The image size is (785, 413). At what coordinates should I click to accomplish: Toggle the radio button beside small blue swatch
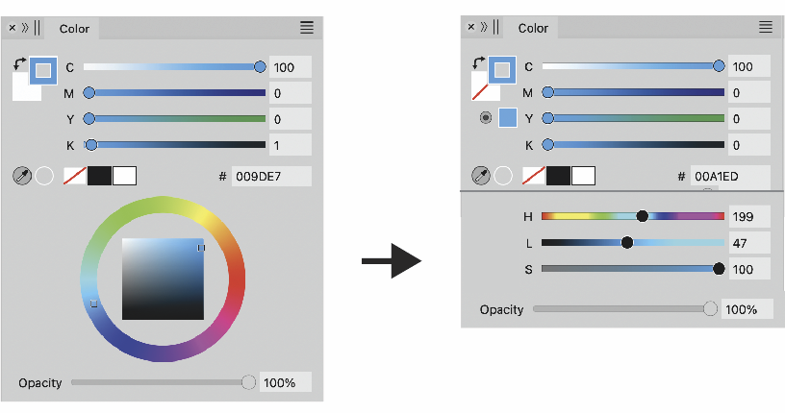point(486,118)
